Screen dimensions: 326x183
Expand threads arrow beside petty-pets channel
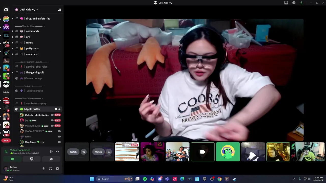click(13, 48)
